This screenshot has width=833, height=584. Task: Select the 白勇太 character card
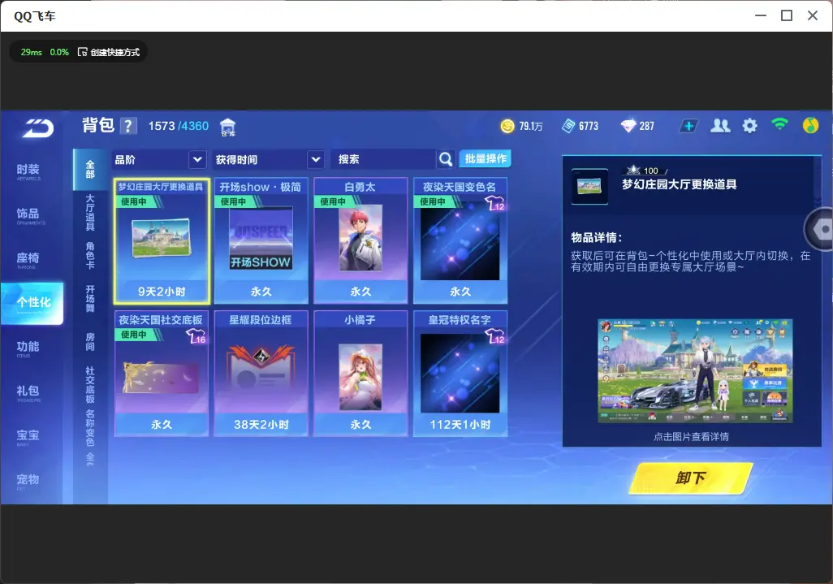(360, 240)
